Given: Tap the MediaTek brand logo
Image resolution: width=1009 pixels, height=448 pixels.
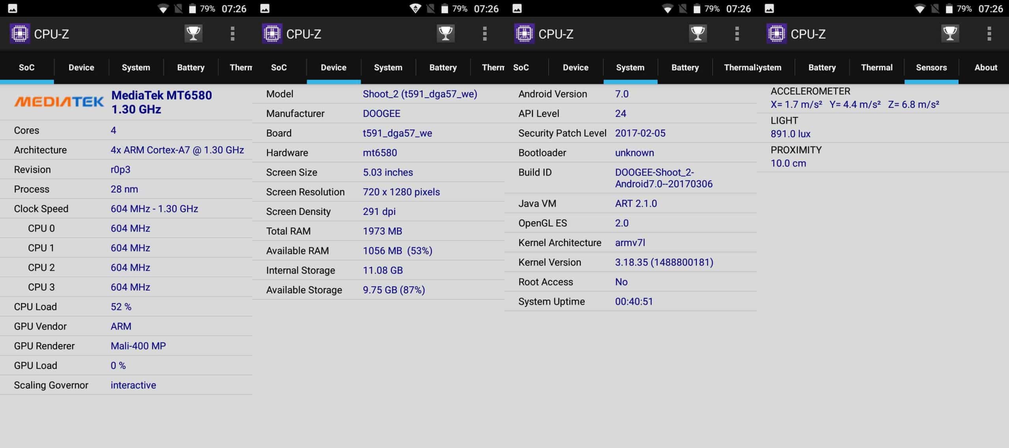Looking at the screenshot, I should pyautogui.click(x=59, y=102).
